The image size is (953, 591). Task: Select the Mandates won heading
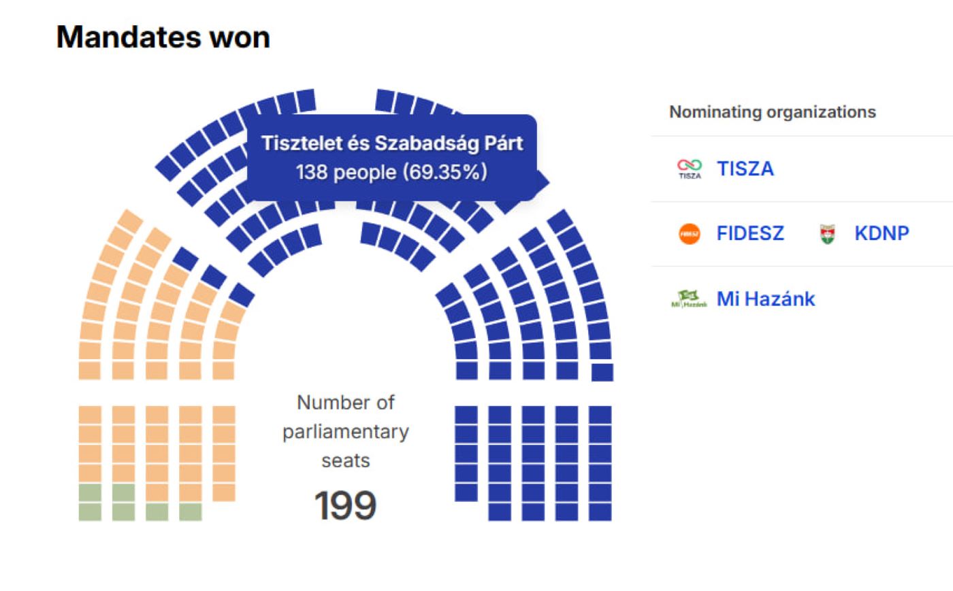(x=163, y=37)
